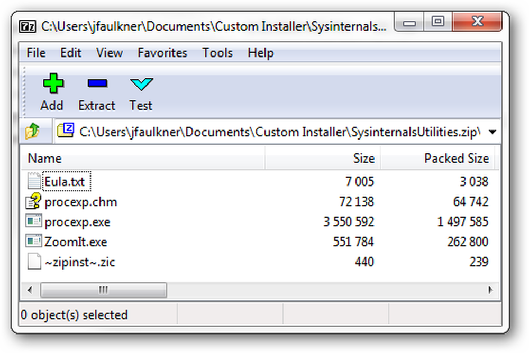Click the packed size 262 800
Screen dimensions: 529x353
click(468, 241)
